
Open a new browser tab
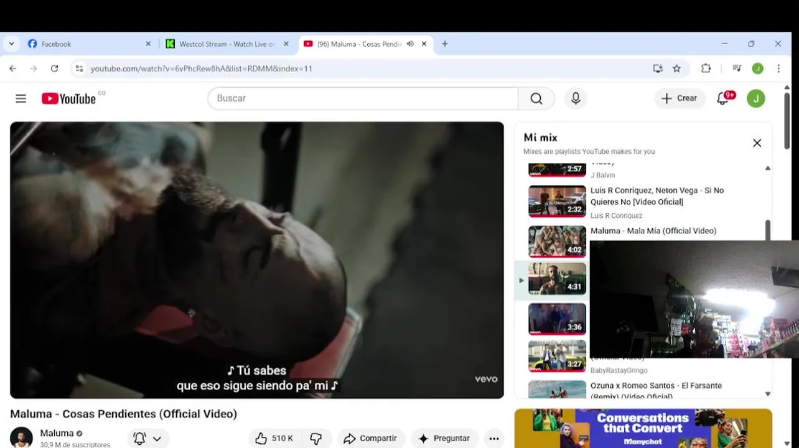(x=444, y=44)
